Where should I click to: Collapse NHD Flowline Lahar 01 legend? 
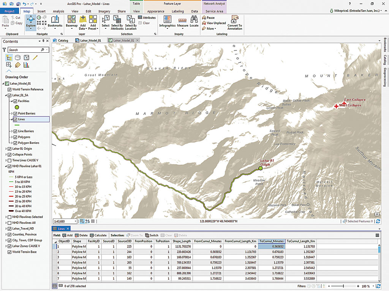coord(6,166)
